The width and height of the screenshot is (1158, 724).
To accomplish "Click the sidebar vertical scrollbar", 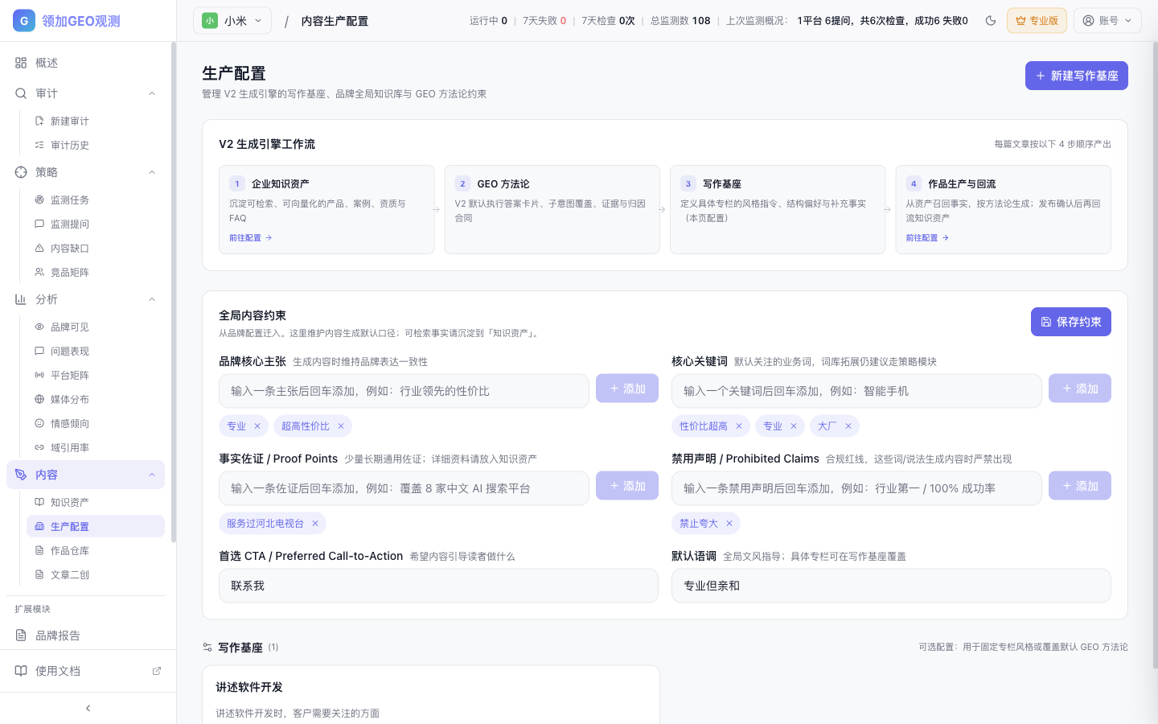I will click(173, 292).
